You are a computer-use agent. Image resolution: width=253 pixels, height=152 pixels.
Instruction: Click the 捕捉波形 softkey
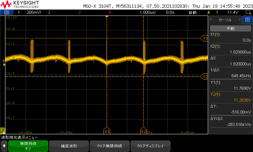[69, 146]
